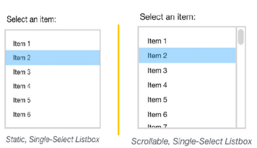This screenshot has height=148, width=257.
Task: Click the yellow vertical divider line
Action: click(x=119, y=80)
